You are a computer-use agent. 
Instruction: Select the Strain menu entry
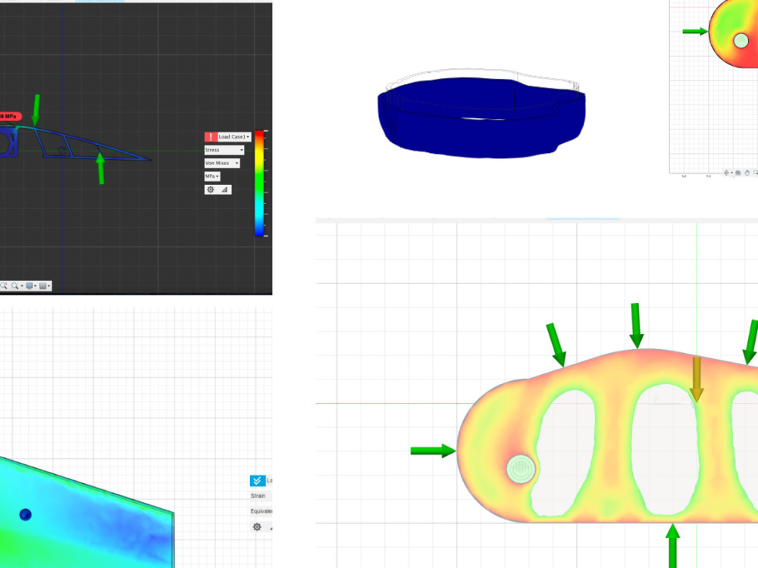coord(258,495)
